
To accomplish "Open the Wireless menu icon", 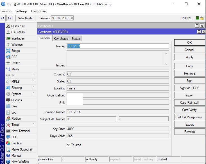I will (8, 45).
